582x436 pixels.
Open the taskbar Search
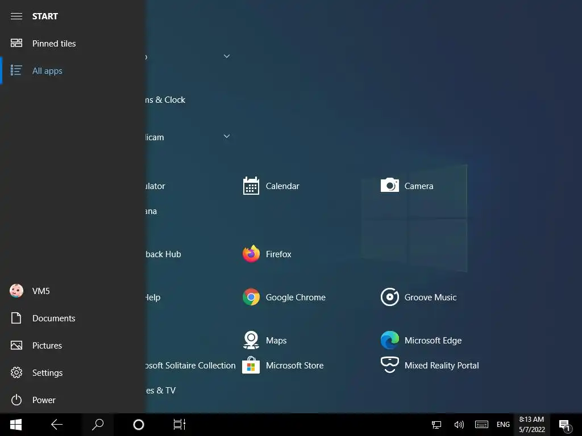[98, 425]
